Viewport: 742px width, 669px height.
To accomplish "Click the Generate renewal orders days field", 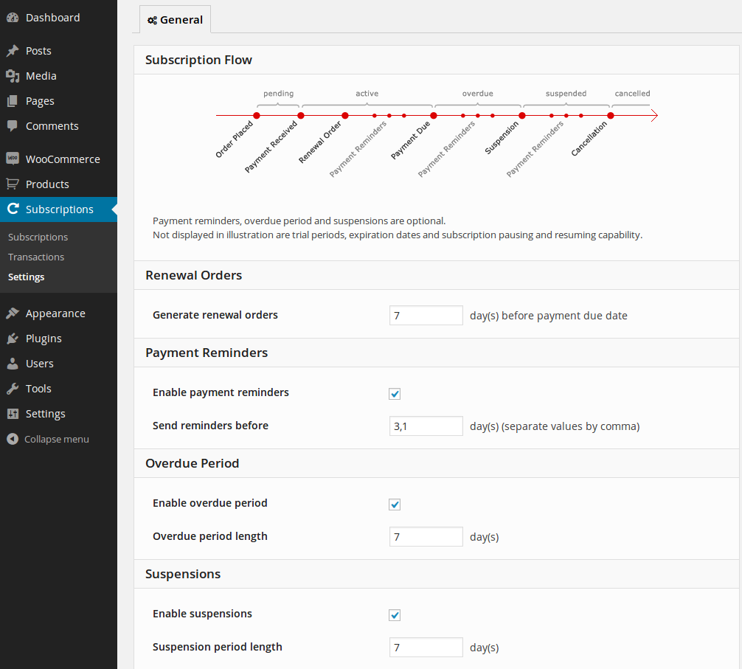I will pyautogui.click(x=426, y=316).
